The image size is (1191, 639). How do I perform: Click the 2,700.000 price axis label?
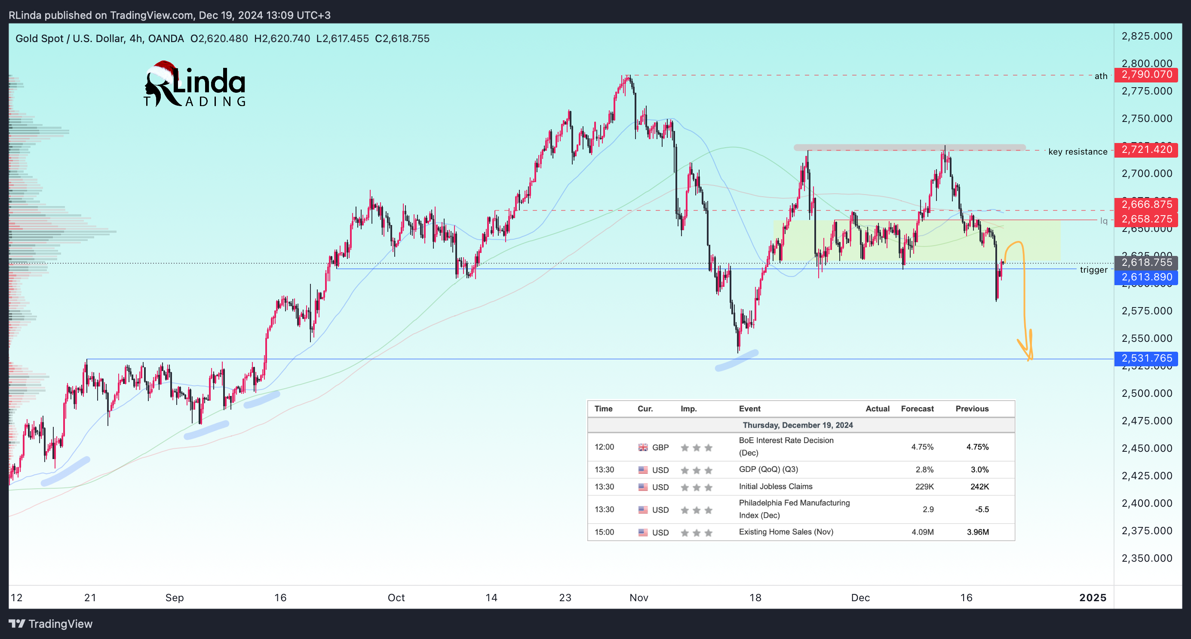click(1147, 173)
